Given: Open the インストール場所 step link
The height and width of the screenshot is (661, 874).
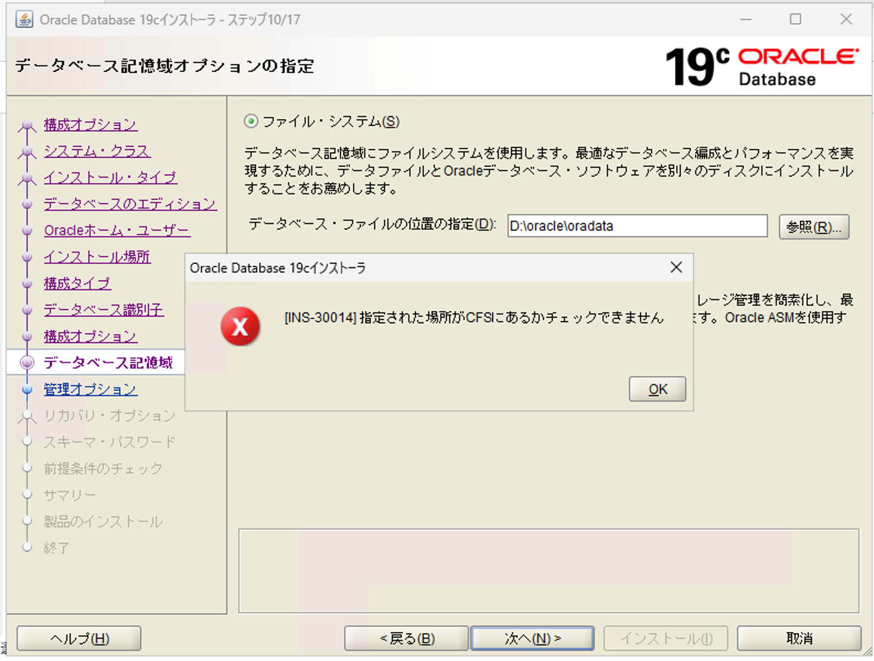Looking at the screenshot, I should tap(97, 257).
